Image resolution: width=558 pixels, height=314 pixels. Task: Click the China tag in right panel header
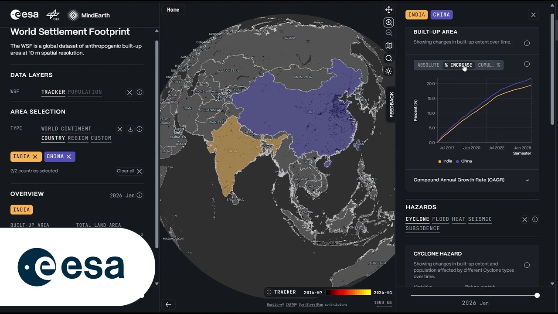(x=442, y=14)
